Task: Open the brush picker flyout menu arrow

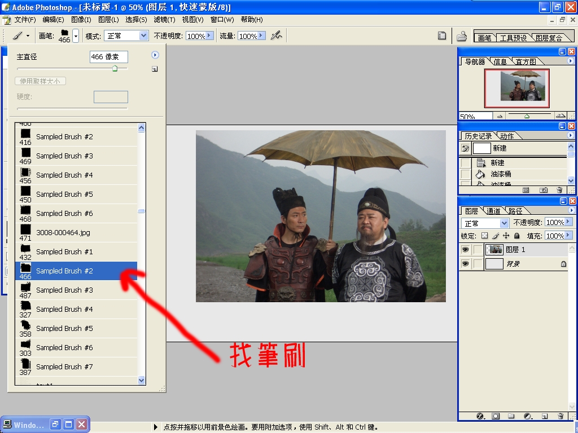Action: [155, 55]
